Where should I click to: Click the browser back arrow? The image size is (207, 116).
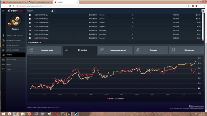pos(3,6)
